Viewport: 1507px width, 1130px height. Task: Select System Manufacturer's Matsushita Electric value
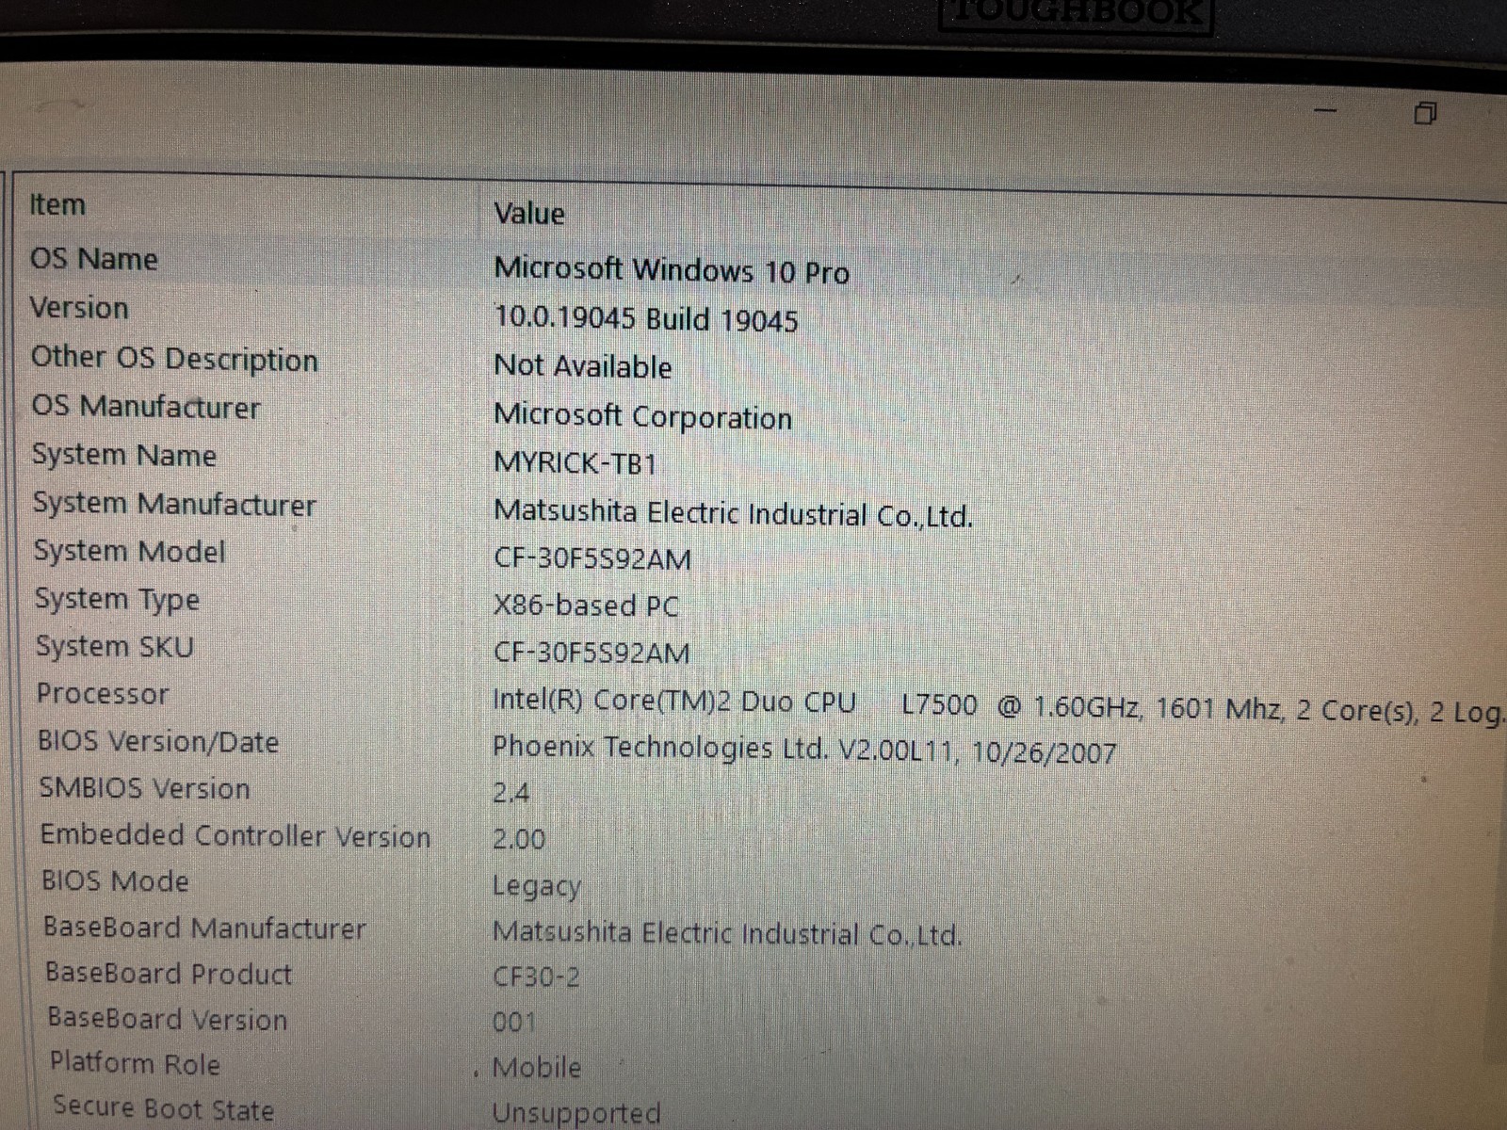[x=733, y=513]
